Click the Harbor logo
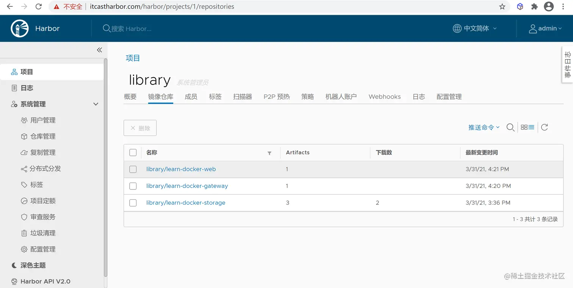 [x=19, y=28]
